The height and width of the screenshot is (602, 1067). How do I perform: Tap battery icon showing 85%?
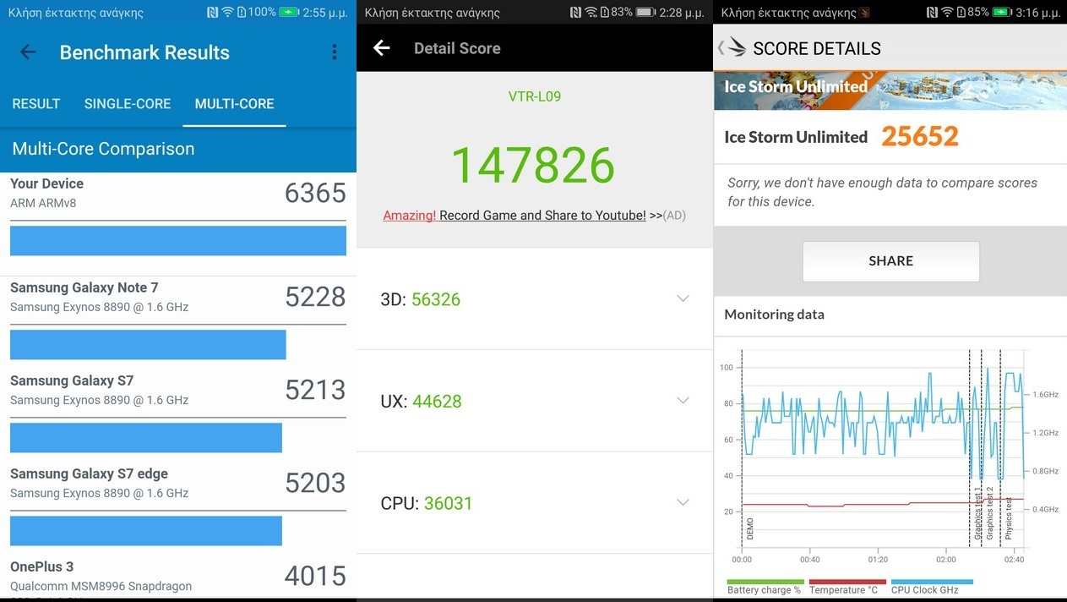(1004, 13)
